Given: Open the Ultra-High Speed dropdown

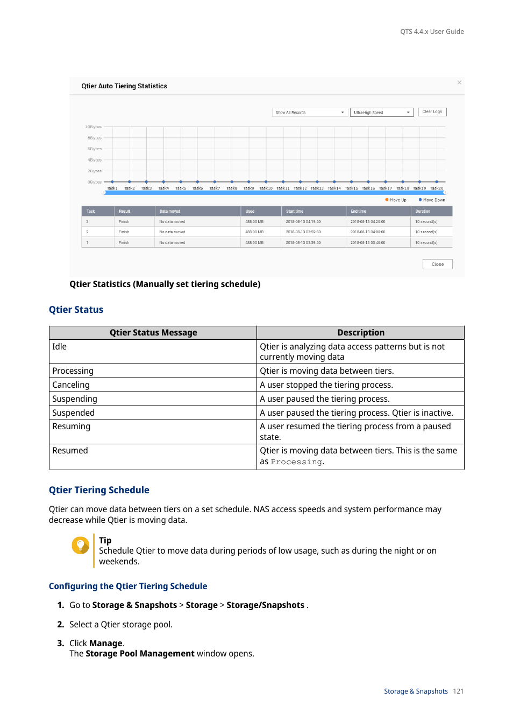Looking at the screenshot, I should [x=382, y=113].
